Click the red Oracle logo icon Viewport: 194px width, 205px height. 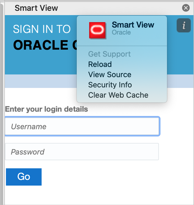point(98,30)
